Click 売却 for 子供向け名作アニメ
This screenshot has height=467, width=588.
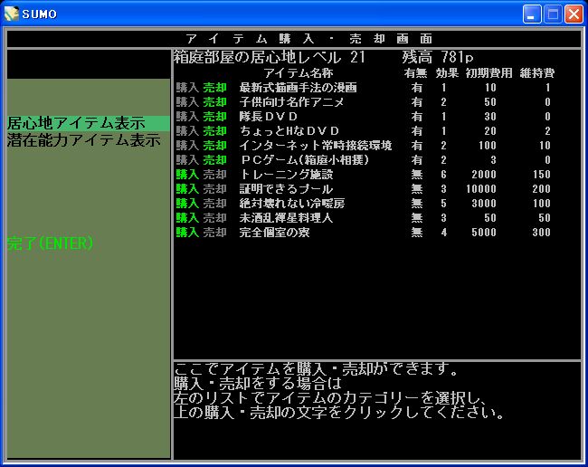pyautogui.click(x=214, y=102)
